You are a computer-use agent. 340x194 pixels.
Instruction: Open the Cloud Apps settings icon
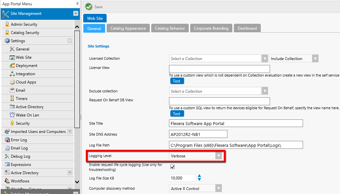pyautogui.click(x=12, y=82)
